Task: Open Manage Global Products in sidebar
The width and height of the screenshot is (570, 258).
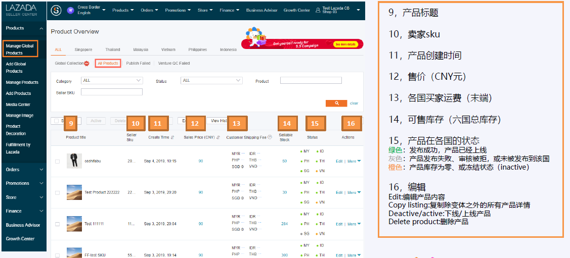Action: click(x=20, y=49)
